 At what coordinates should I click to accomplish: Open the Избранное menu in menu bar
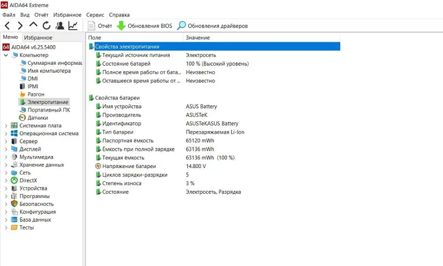pos(67,15)
